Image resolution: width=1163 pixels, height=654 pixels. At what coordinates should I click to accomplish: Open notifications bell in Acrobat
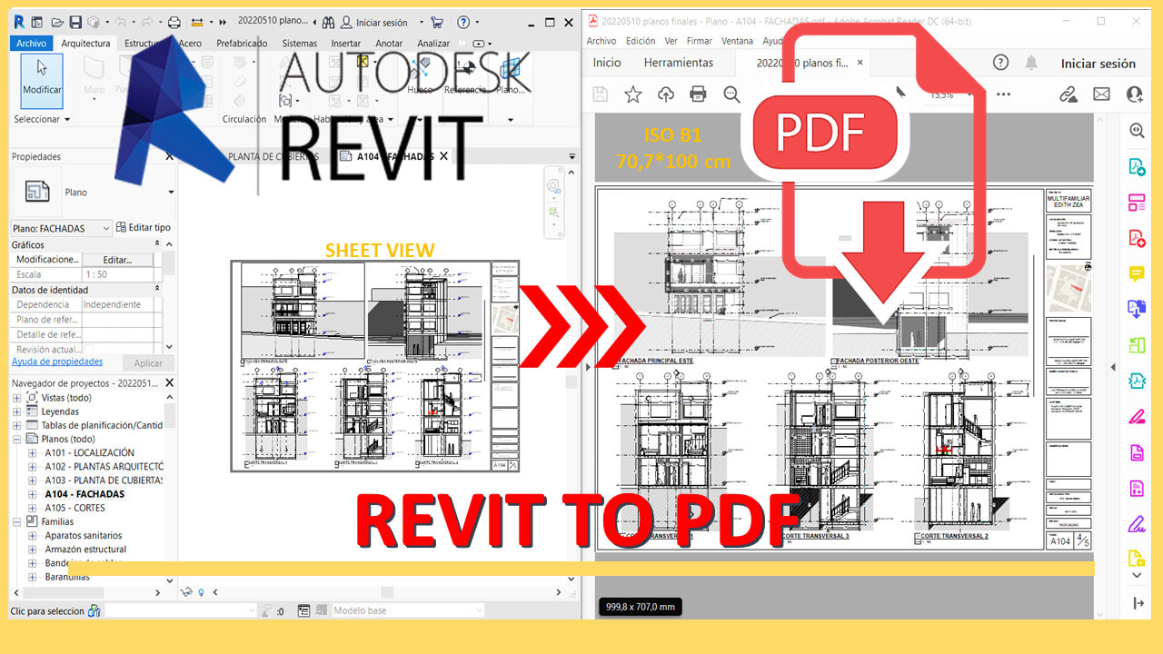pos(1031,63)
